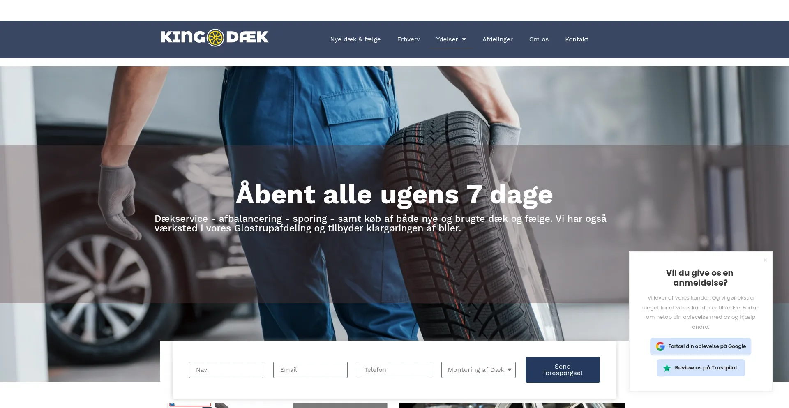This screenshot has width=789, height=408.
Task: Focus the Email input field
Action: pyautogui.click(x=310, y=370)
